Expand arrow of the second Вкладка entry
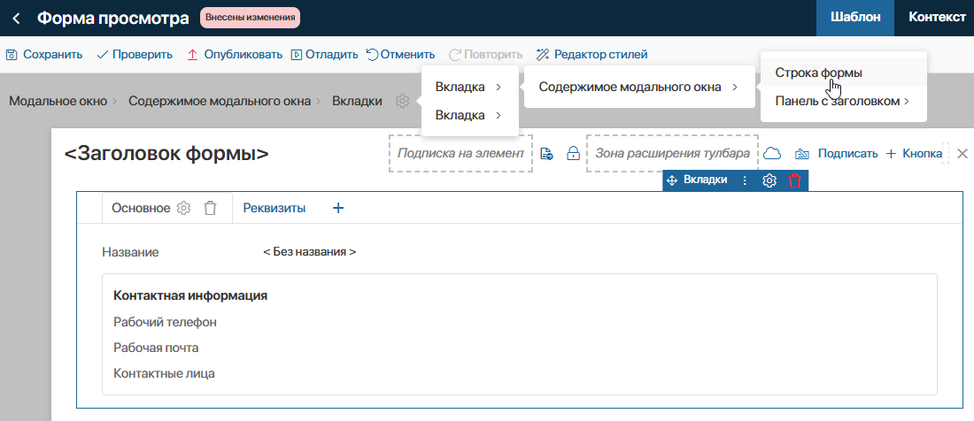974x421 pixels. point(499,115)
